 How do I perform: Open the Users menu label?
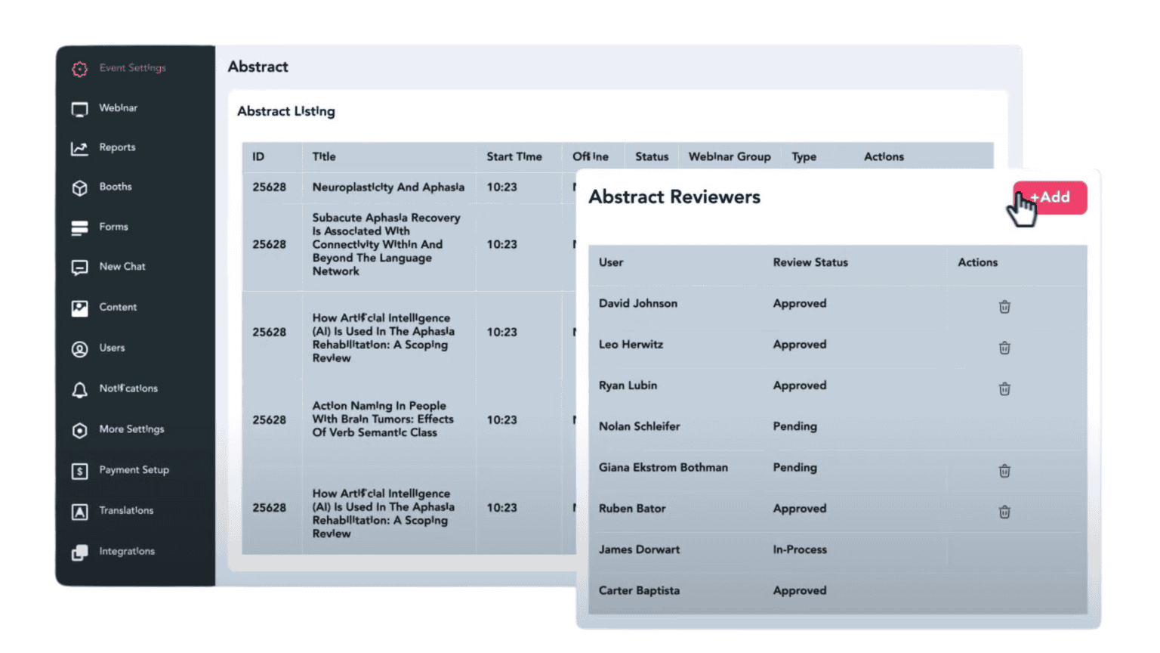tap(112, 348)
